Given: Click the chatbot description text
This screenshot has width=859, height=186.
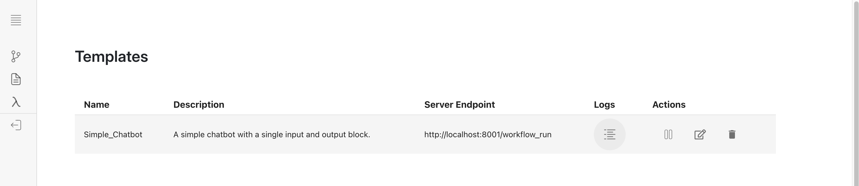Looking at the screenshot, I should [x=271, y=134].
